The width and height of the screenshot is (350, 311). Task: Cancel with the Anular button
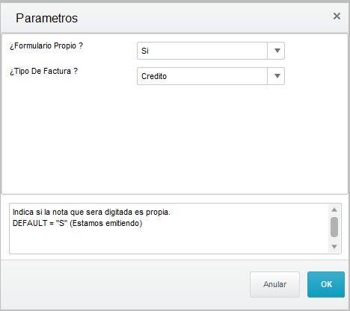(274, 284)
